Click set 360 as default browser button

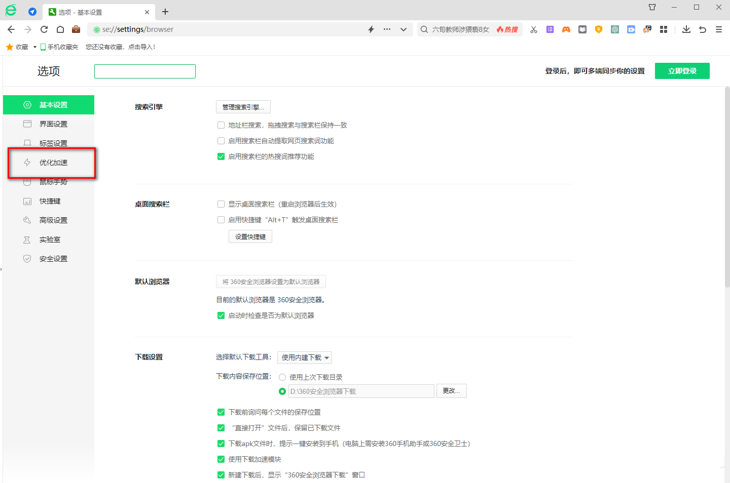[x=271, y=281]
